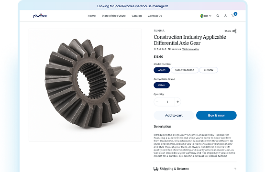Open the user account icon
This screenshot has height=172, width=265.
pos(225,16)
